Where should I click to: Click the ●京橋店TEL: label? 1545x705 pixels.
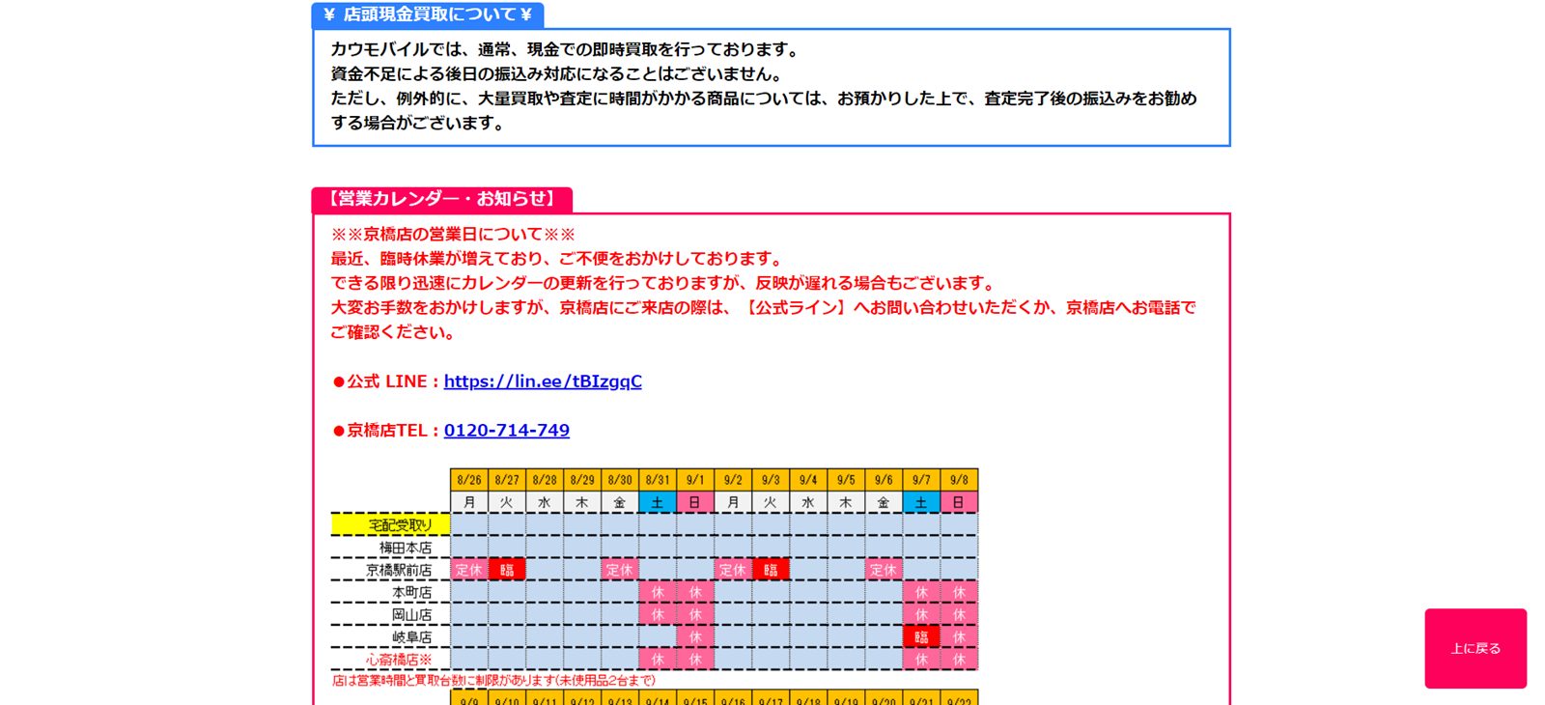pos(386,431)
